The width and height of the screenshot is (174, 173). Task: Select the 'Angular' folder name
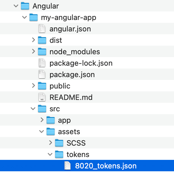point(46,6)
